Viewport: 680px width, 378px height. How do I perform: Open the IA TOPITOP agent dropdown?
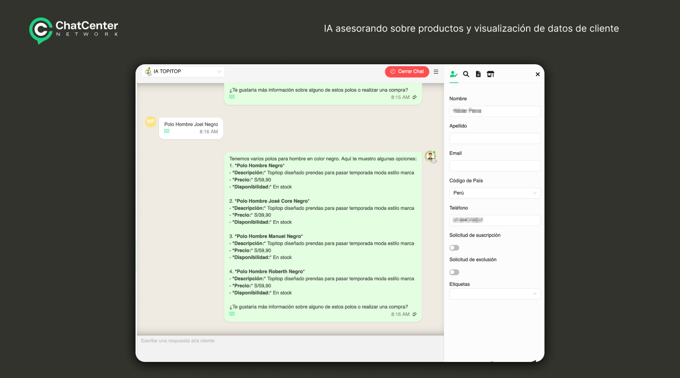click(183, 72)
